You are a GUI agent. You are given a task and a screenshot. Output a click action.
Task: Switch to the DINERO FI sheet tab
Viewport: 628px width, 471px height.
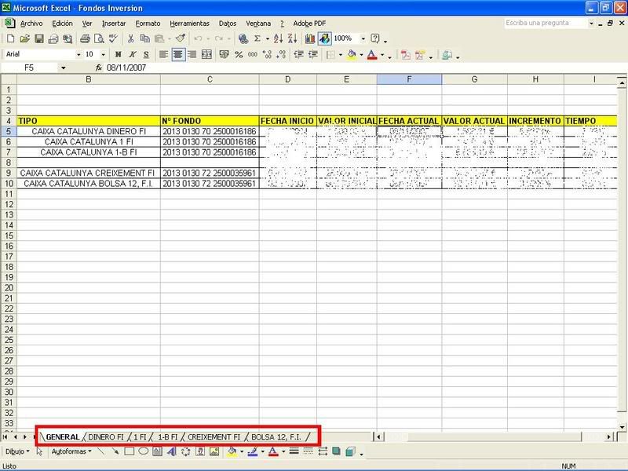pos(106,437)
